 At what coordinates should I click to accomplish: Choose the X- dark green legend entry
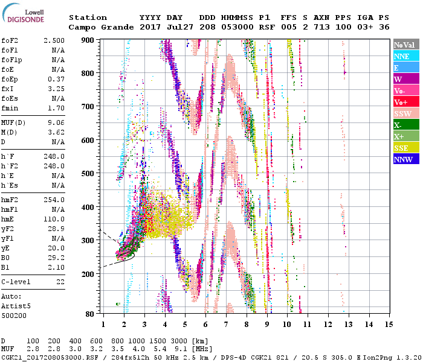tap(405, 125)
